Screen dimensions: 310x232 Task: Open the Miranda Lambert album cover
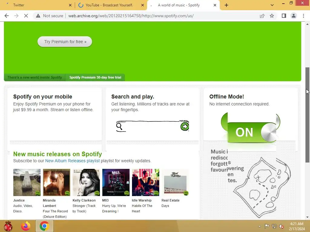(x=57, y=182)
